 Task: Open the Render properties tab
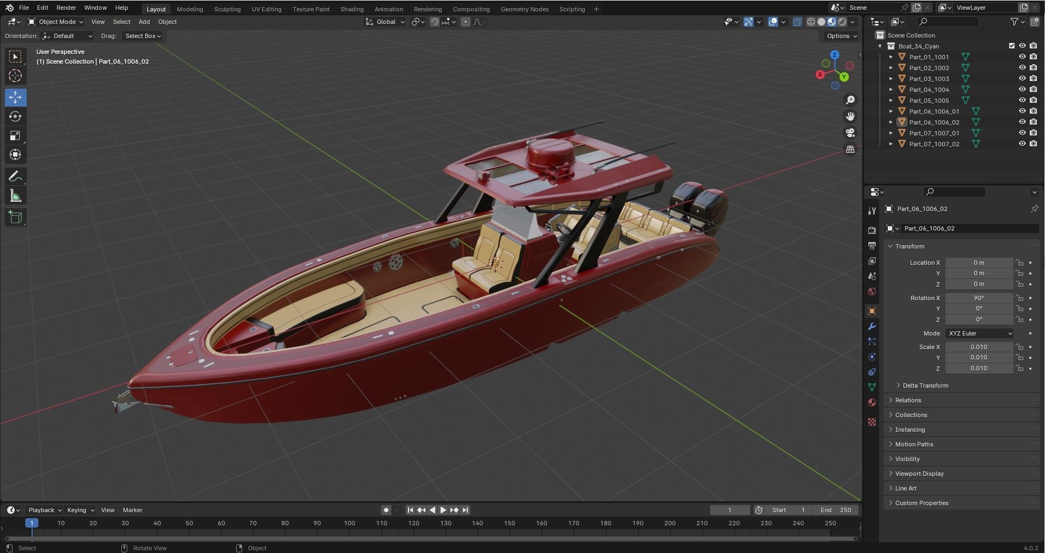point(872,230)
